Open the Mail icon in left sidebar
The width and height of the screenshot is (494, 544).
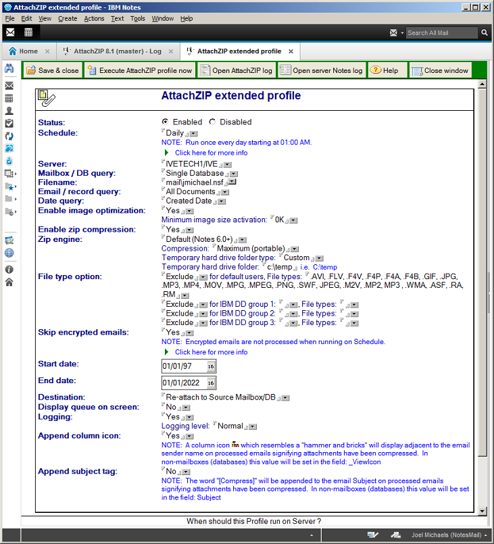pos(9,86)
